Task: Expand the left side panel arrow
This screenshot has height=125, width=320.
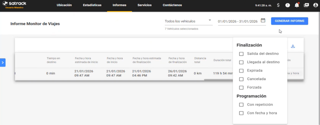Action: point(2,63)
